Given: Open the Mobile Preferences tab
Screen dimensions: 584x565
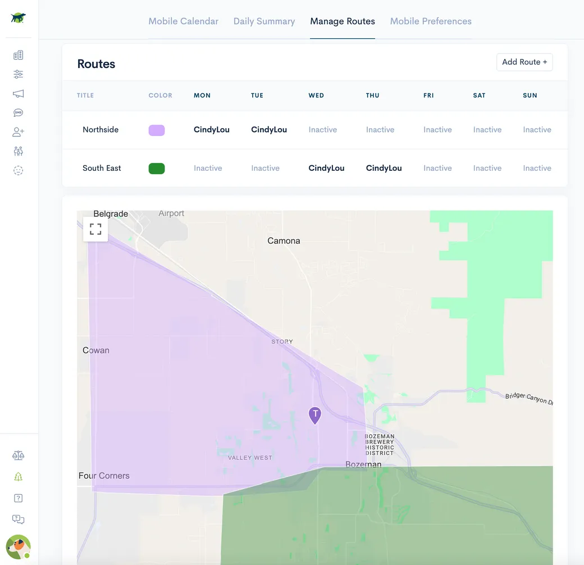Looking at the screenshot, I should (x=431, y=21).
